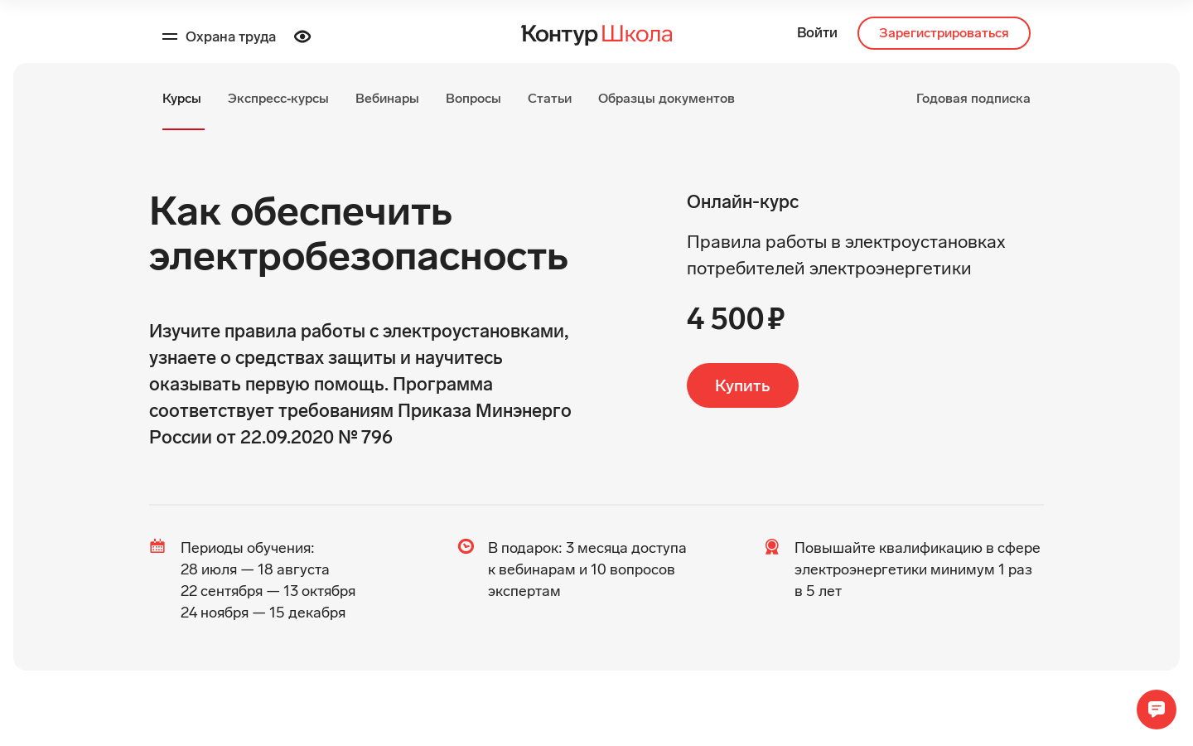Click the Как обеспечить электробезопасность heading

coord(359,234)
